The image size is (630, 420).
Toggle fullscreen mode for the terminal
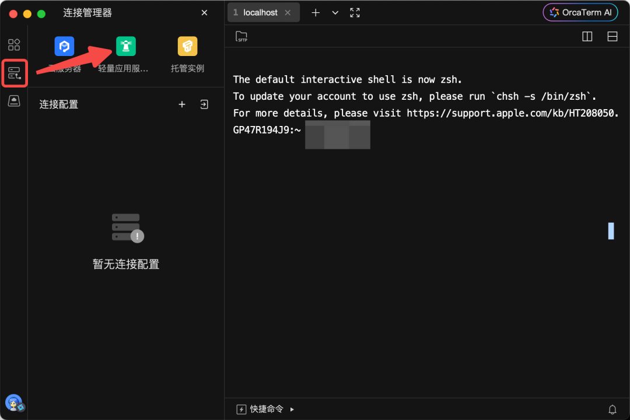[x=354, y=12]
